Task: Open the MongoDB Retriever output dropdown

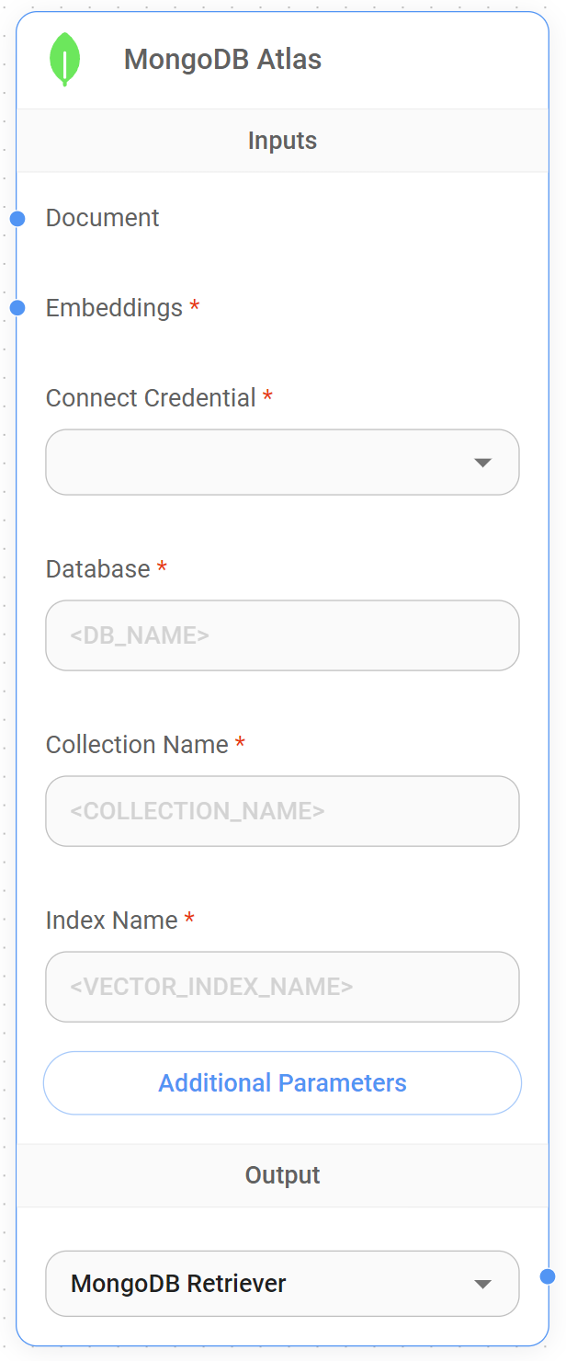Action: click(282, 1283)
